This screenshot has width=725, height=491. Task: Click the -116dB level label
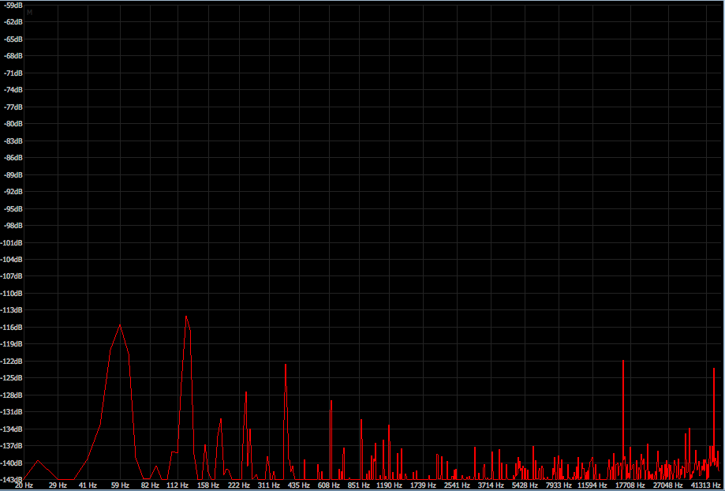(x=12, y=327)
